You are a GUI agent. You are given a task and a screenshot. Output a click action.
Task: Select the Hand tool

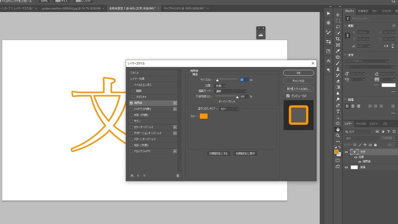point(338,129)
